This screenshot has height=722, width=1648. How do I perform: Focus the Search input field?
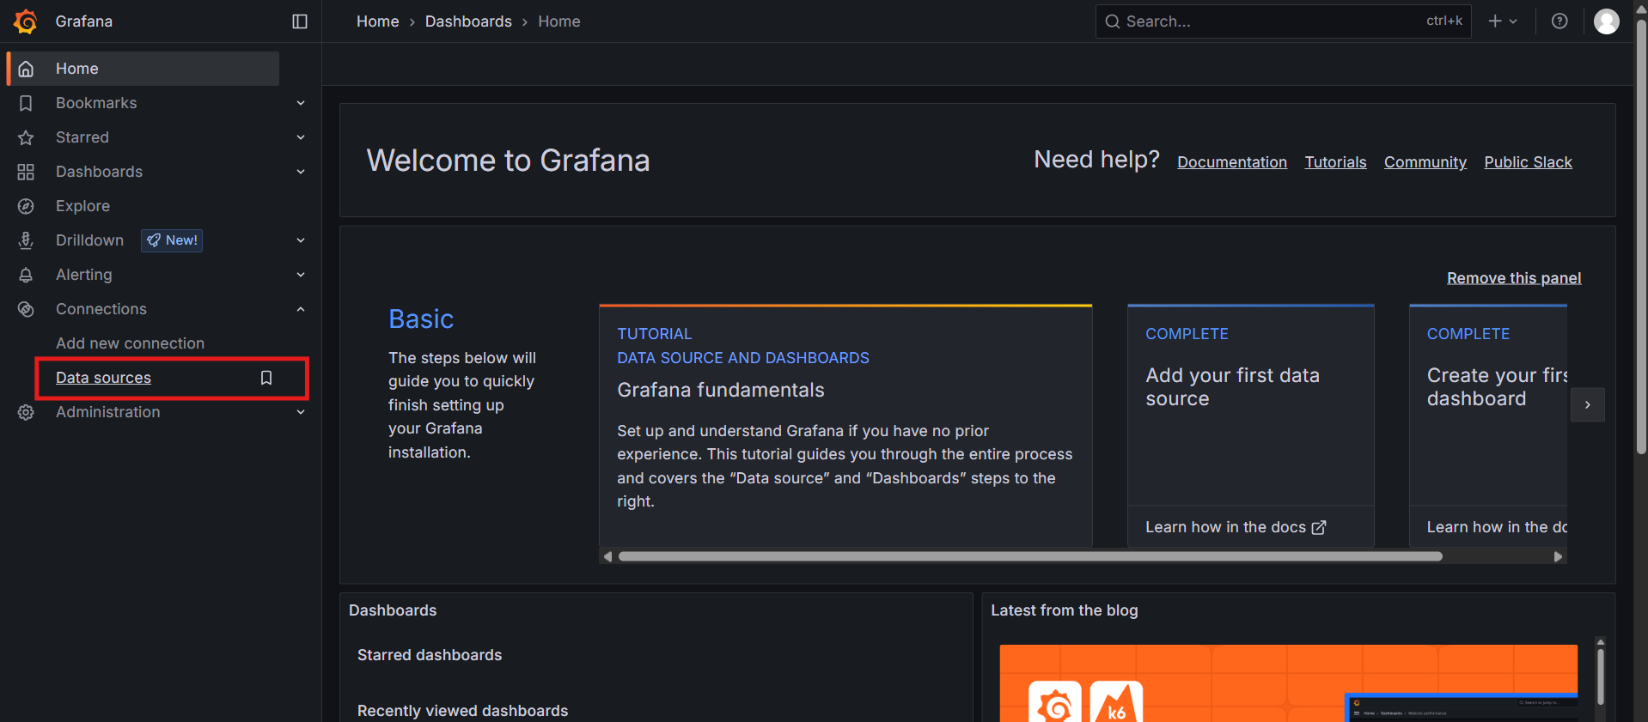(x=1283, y=21)
